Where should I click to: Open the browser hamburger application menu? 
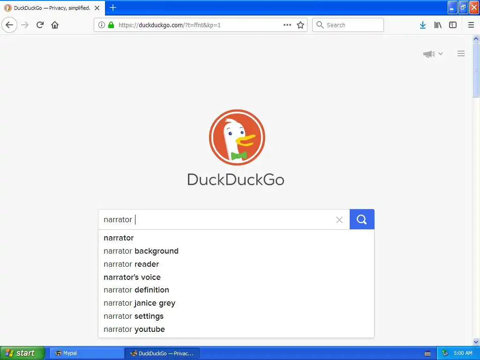(471, 25)
